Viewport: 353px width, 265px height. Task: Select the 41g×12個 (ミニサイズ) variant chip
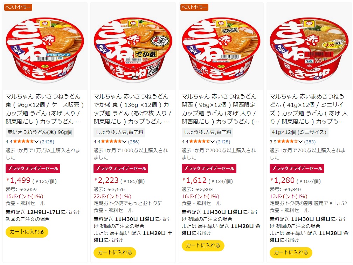[299, 132]
